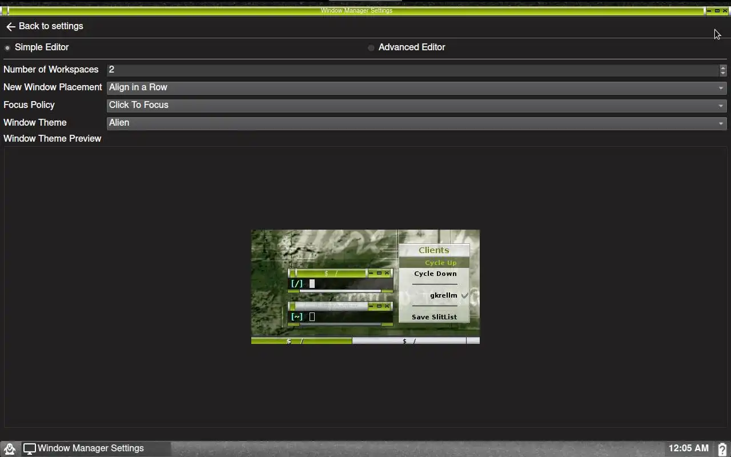Increase the number of workspaces with up arrow
Screen dimensions: 731x457
tap(723, 67)
